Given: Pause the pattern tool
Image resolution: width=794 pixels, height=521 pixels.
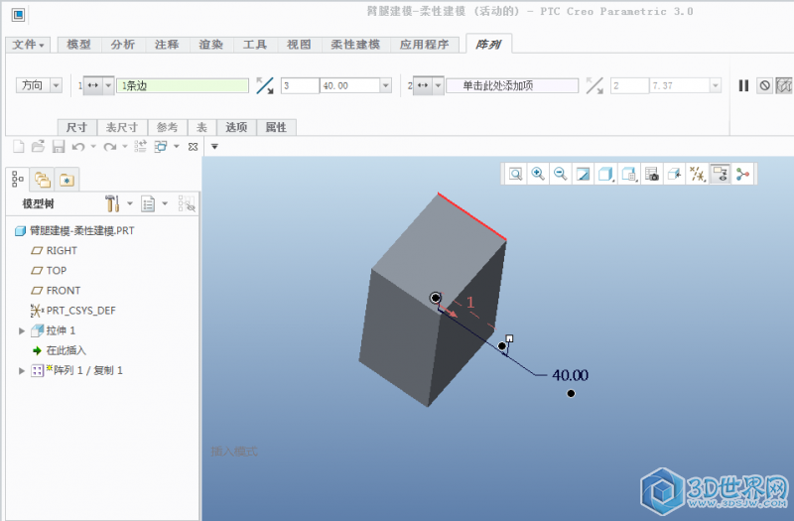Looking at the screenshot, I should (743, 85).
